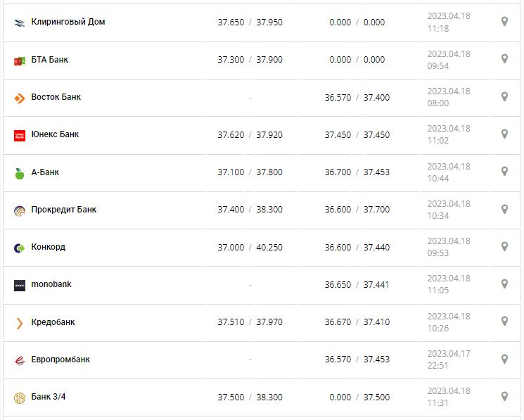
Task: Click the map pin in БТА Банк row
Action: tap(504, 59)
